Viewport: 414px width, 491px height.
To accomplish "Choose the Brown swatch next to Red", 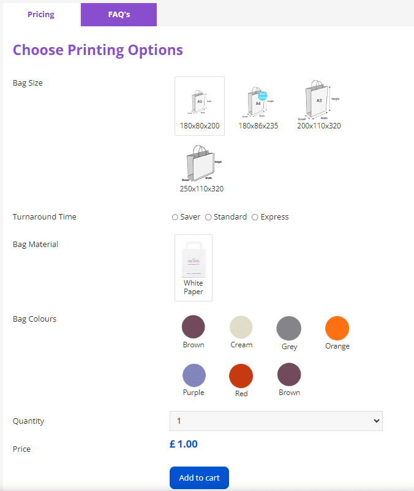I will (289, 375).
